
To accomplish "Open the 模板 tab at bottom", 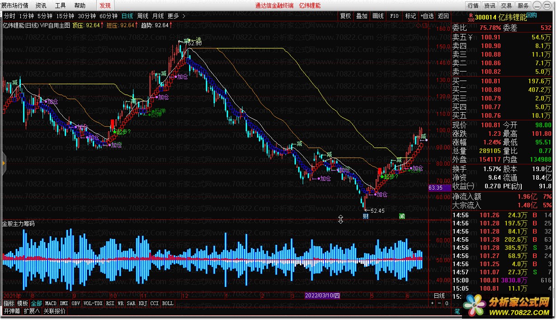I will pos(23,303).
